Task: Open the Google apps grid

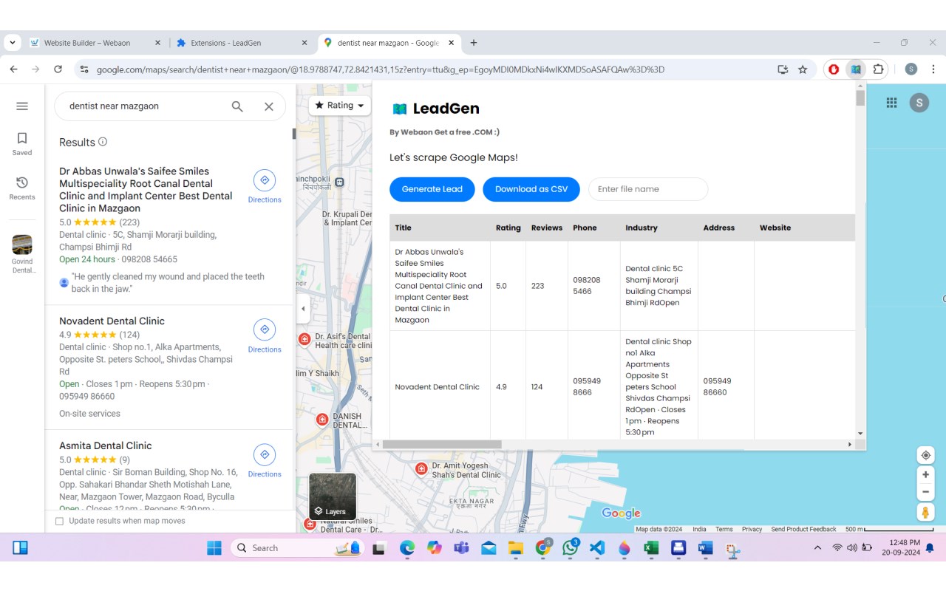Action: point(891,103)
